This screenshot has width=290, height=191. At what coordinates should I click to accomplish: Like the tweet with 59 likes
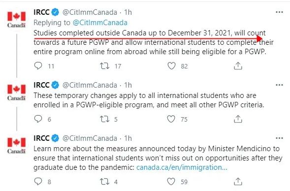(171, 182)
